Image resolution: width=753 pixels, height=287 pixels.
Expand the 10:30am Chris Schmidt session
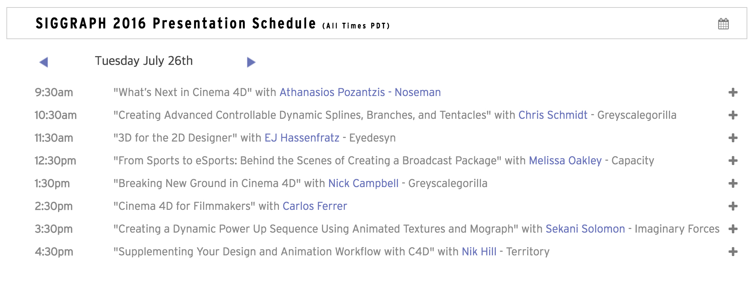tap(733, 115)
